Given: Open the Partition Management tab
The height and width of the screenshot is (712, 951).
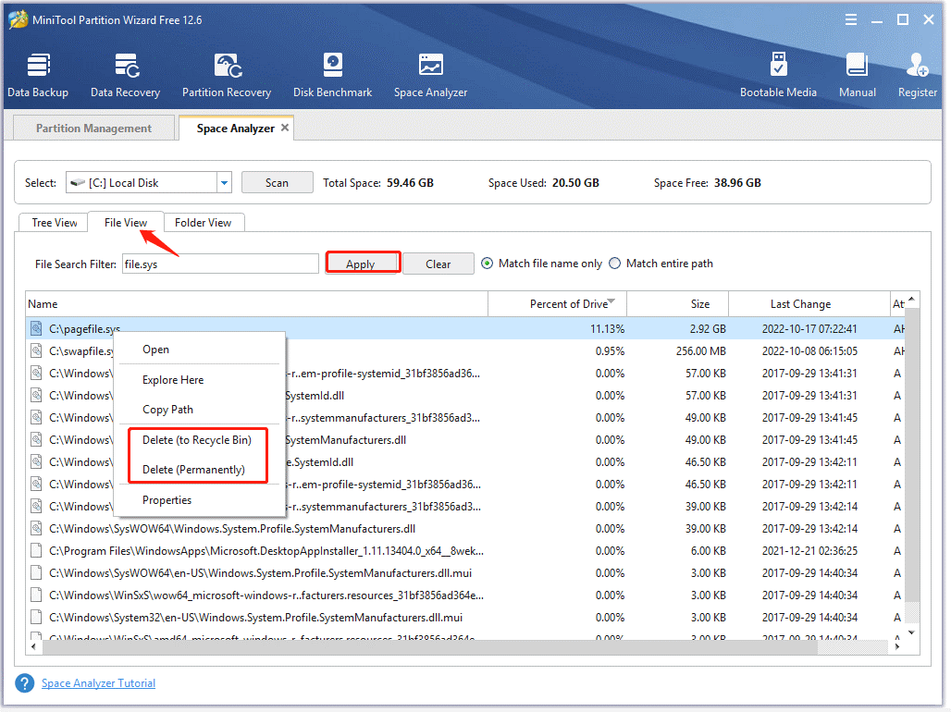Looking at the screenshot, I should point(93,127).
